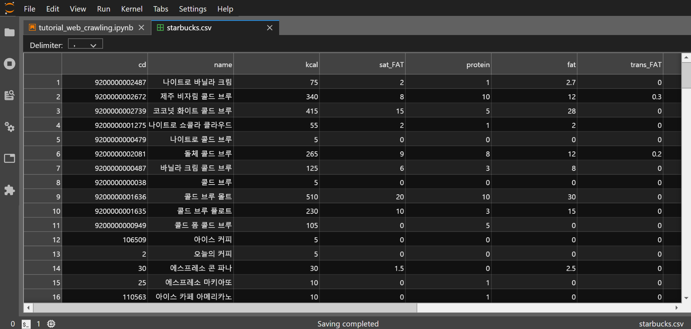Viewport: 691px width, 329px height.
Task: Click sat_FAT value 1.5
Action: pos(362,268)
